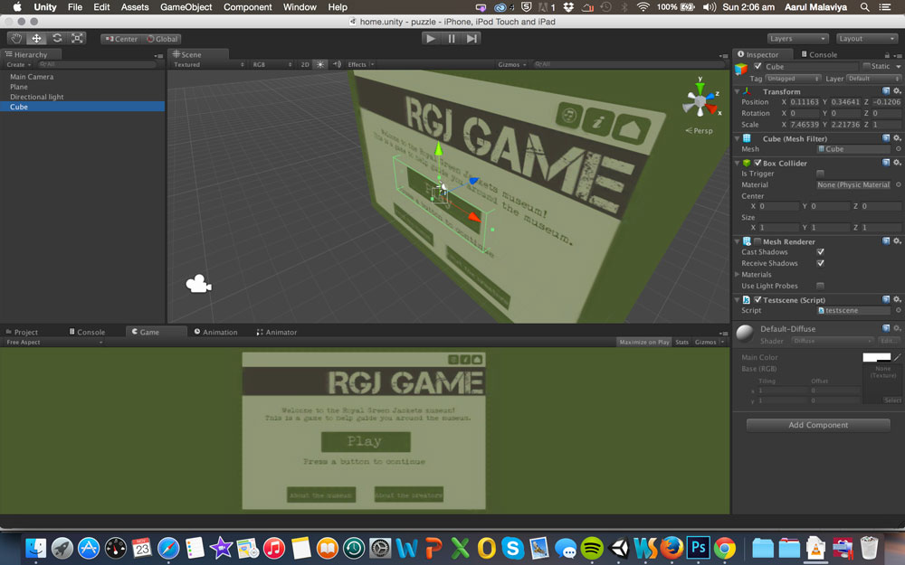Click the white Main Color swatch
Screen dimensions: 905x565
(876, 358)
